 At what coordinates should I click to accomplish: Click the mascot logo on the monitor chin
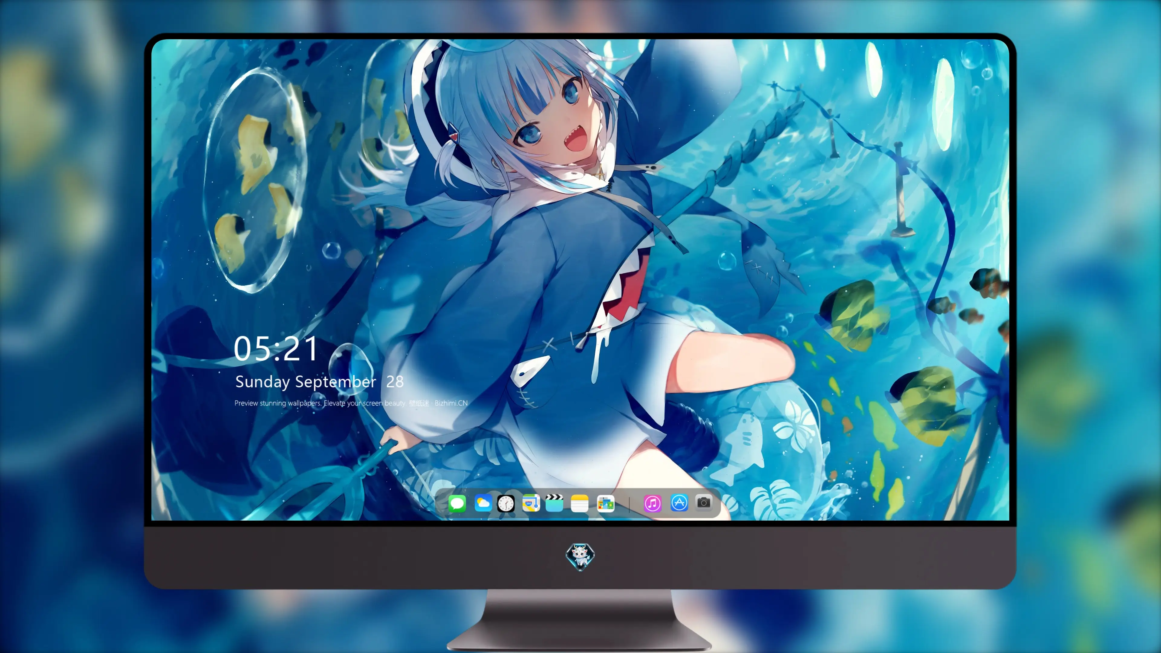coord(580,557)
